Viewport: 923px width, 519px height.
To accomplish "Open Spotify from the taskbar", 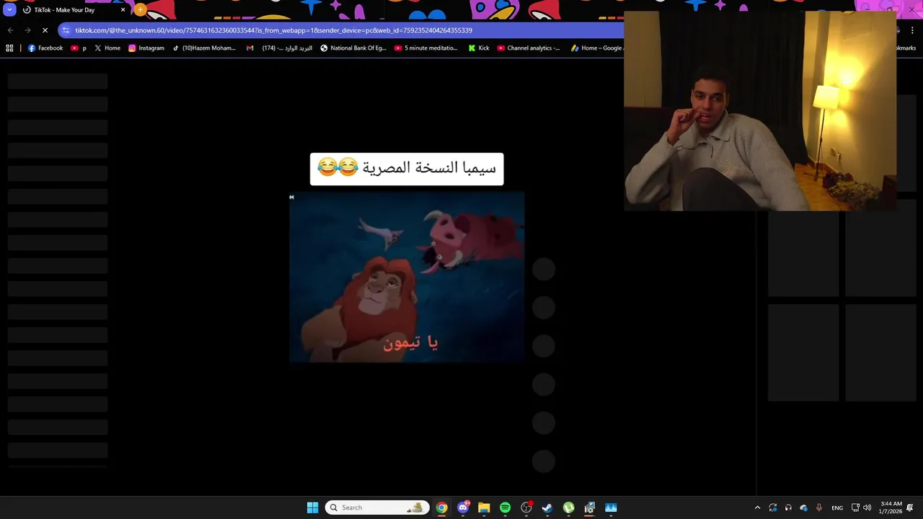I will (505, 507).
